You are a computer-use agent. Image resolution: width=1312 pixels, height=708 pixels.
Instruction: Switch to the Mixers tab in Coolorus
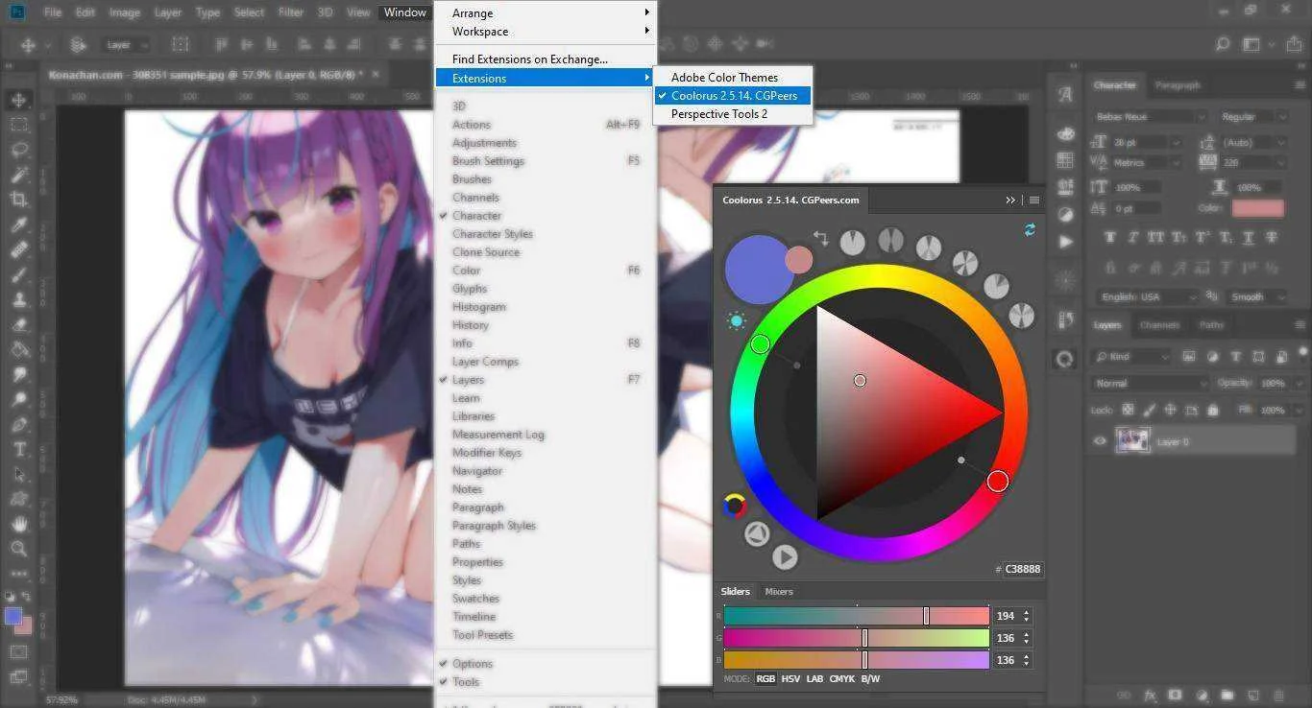click(x=779, y=592)
